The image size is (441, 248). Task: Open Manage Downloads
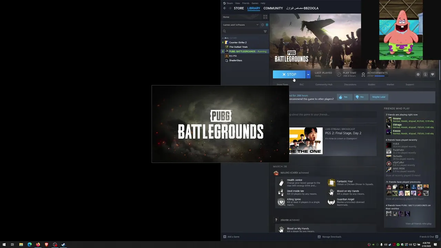pos(329,237)
